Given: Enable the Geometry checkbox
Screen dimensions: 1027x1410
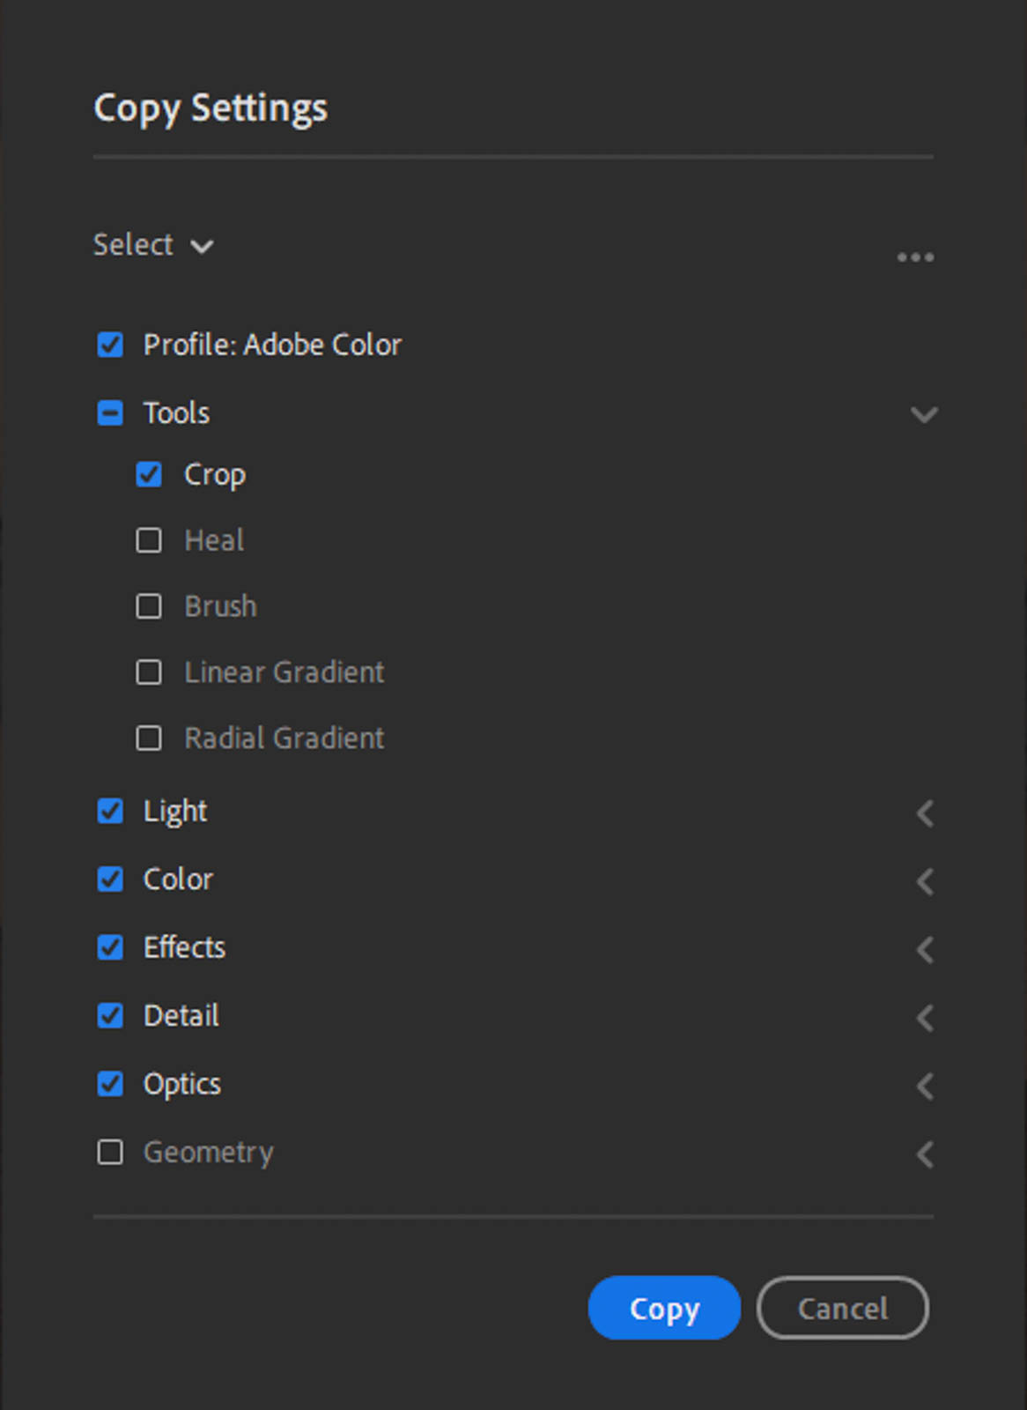Looking at the screenshot, I should pos(110,1152).
